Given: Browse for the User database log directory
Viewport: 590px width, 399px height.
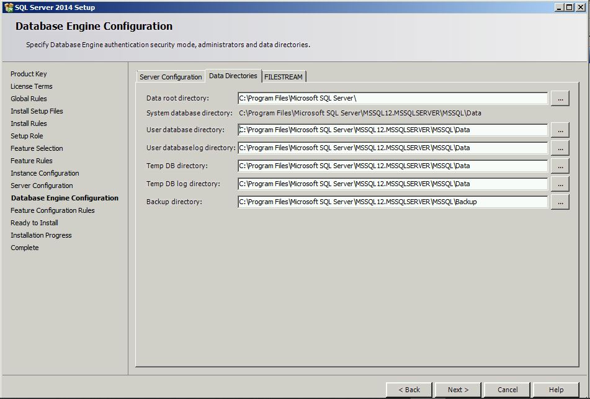Looking at the screenshot, I should click(560, 148).
